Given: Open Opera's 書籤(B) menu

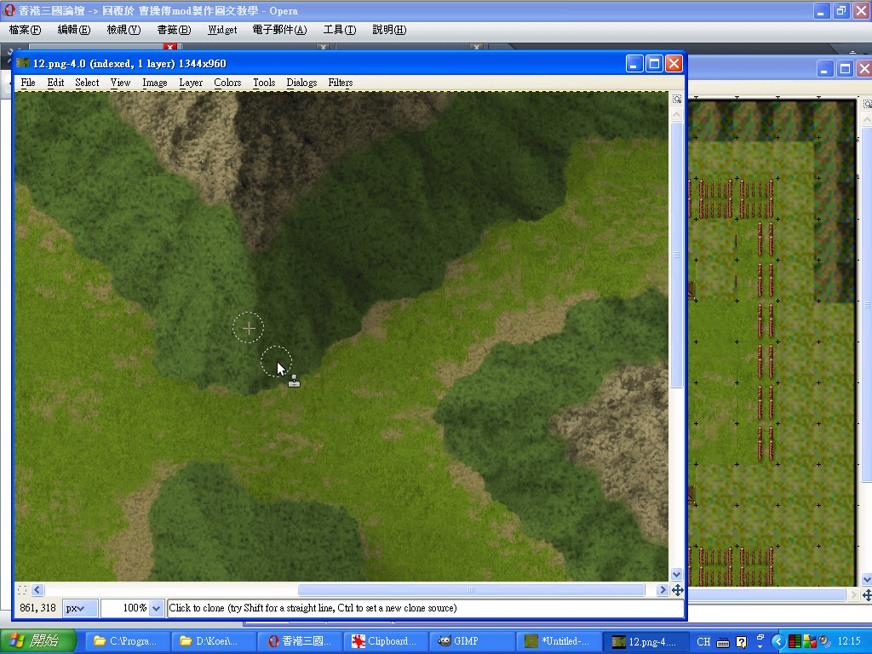Looking at the screenshot, I should coord(174,30).
